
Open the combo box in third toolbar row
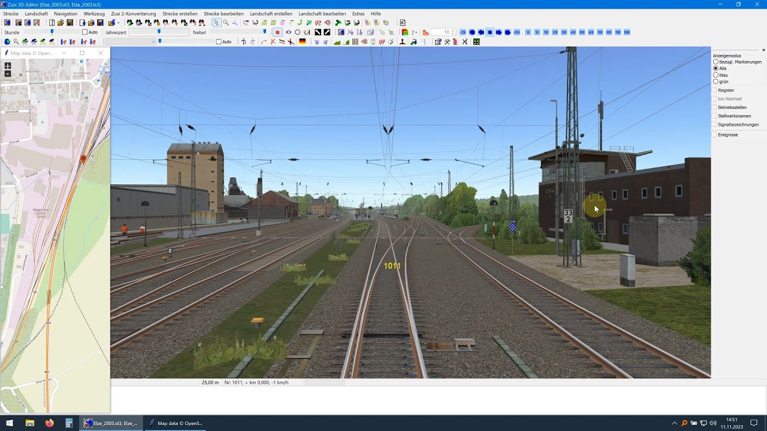[x=130, y=42]
